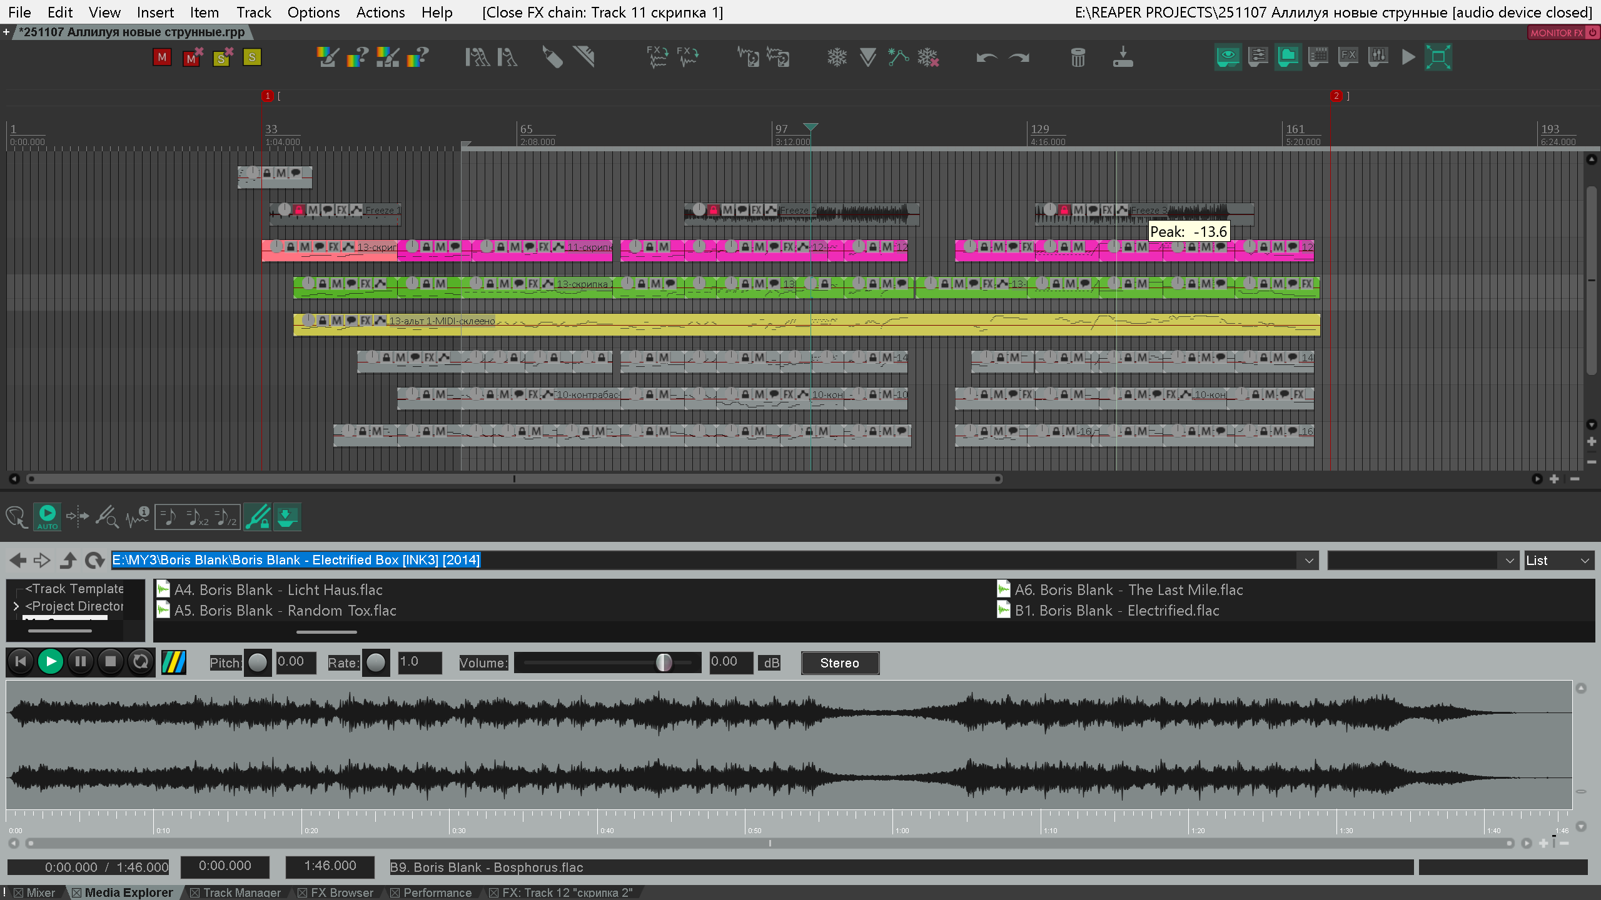Toggle repeat loop in media preview

tap(141, 661)
